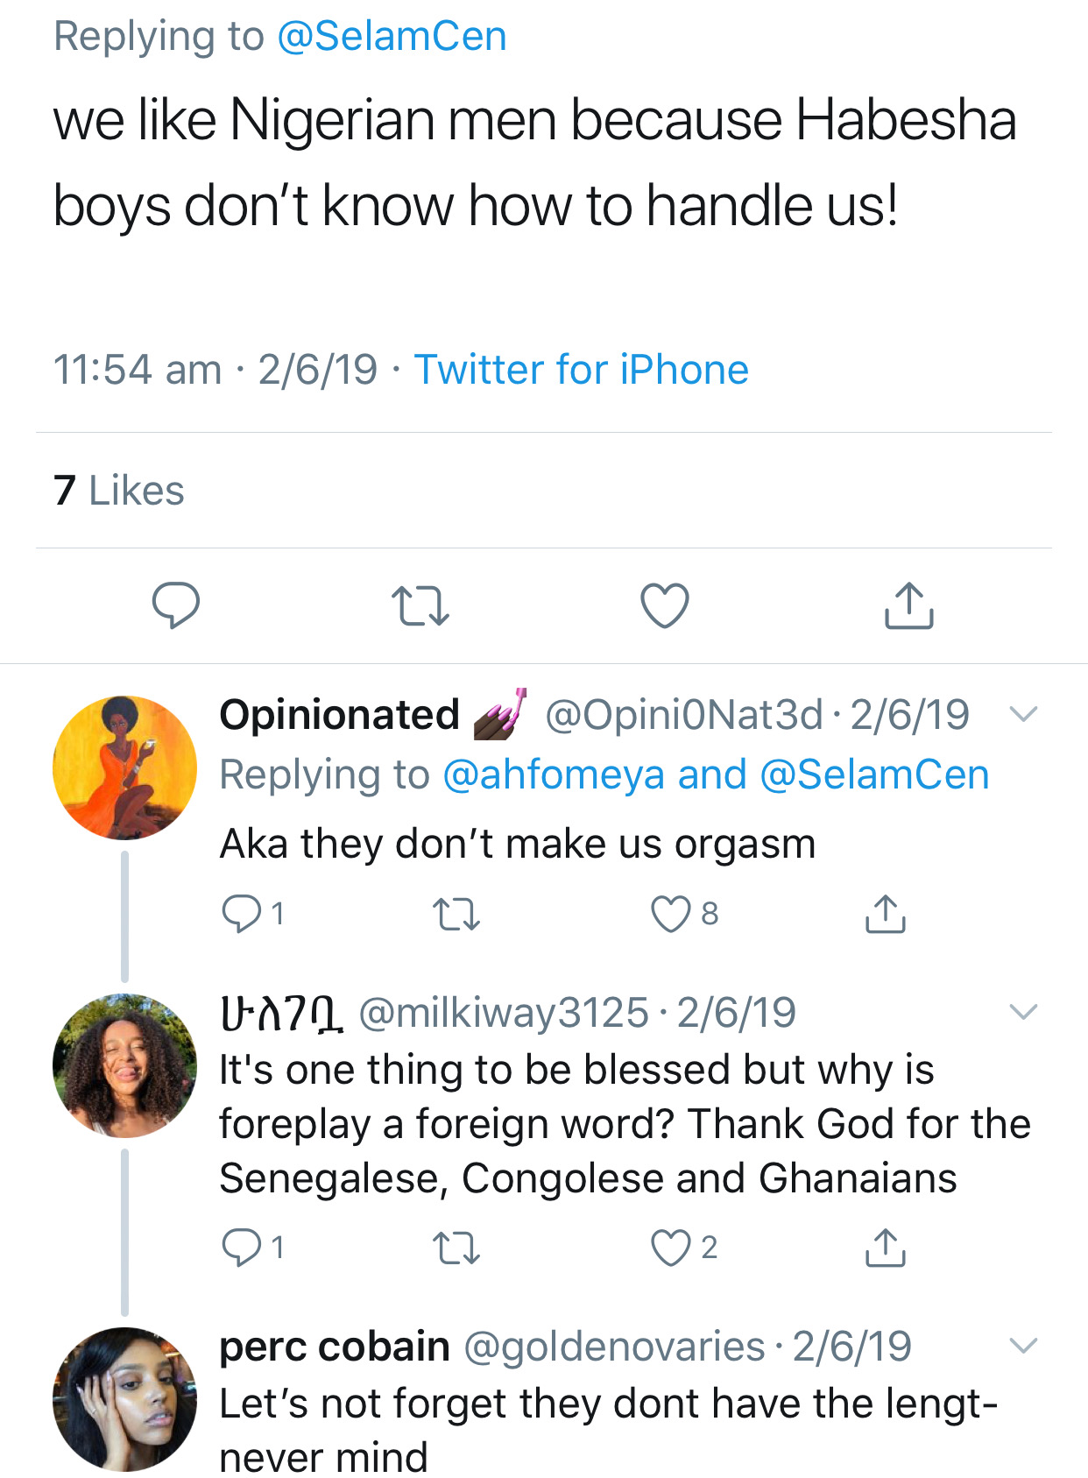Like Opinionated's reply with 8 likes
1088x1478 pixels.
[x=671, y=914]
